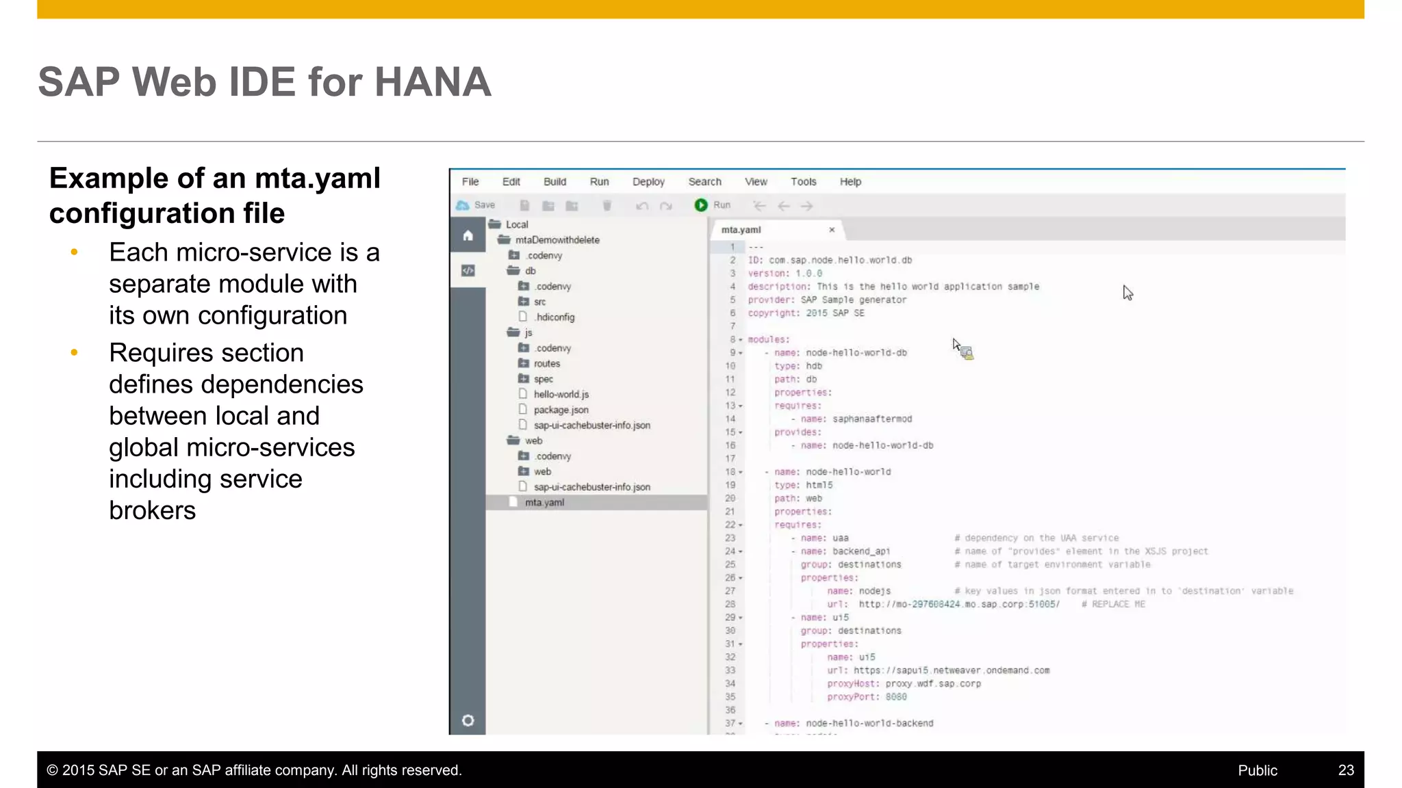The width and height of the screenshot is (1402, 788).
Task: Click the ID line com.sap.node.hello.world.db
Action: click(x=830, y=261)
